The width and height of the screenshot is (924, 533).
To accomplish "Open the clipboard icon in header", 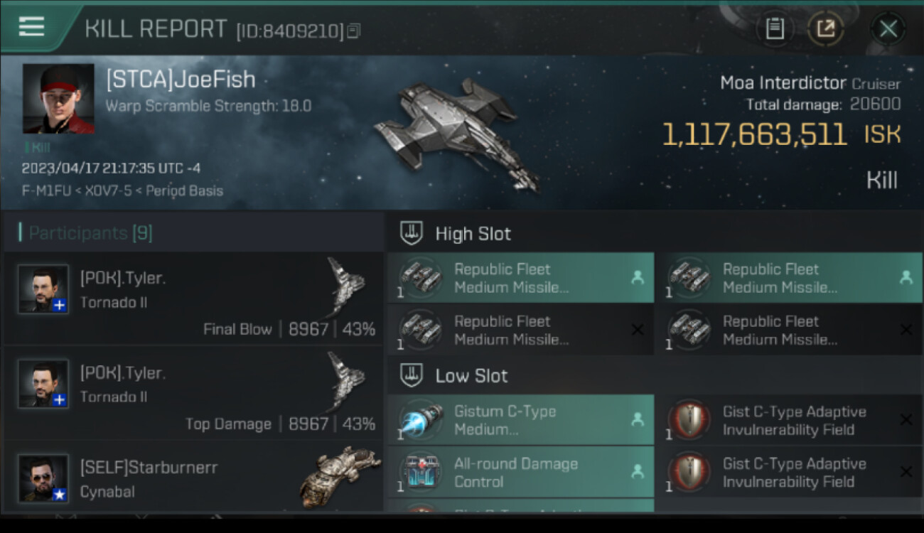I will pos(775,28).
